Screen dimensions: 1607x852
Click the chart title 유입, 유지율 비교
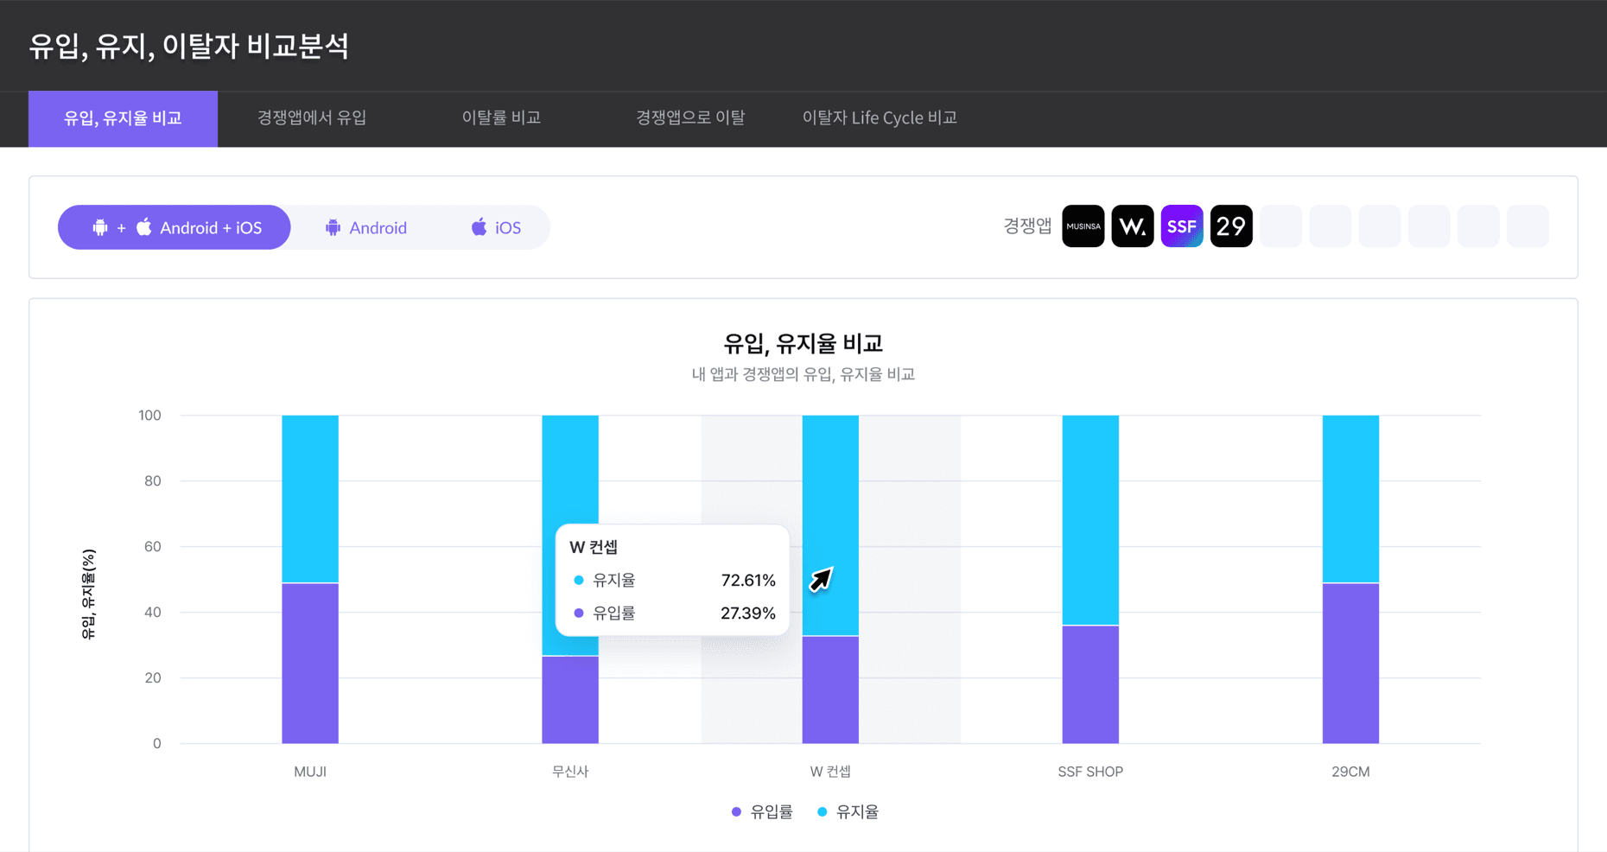(x=803, y=344)
